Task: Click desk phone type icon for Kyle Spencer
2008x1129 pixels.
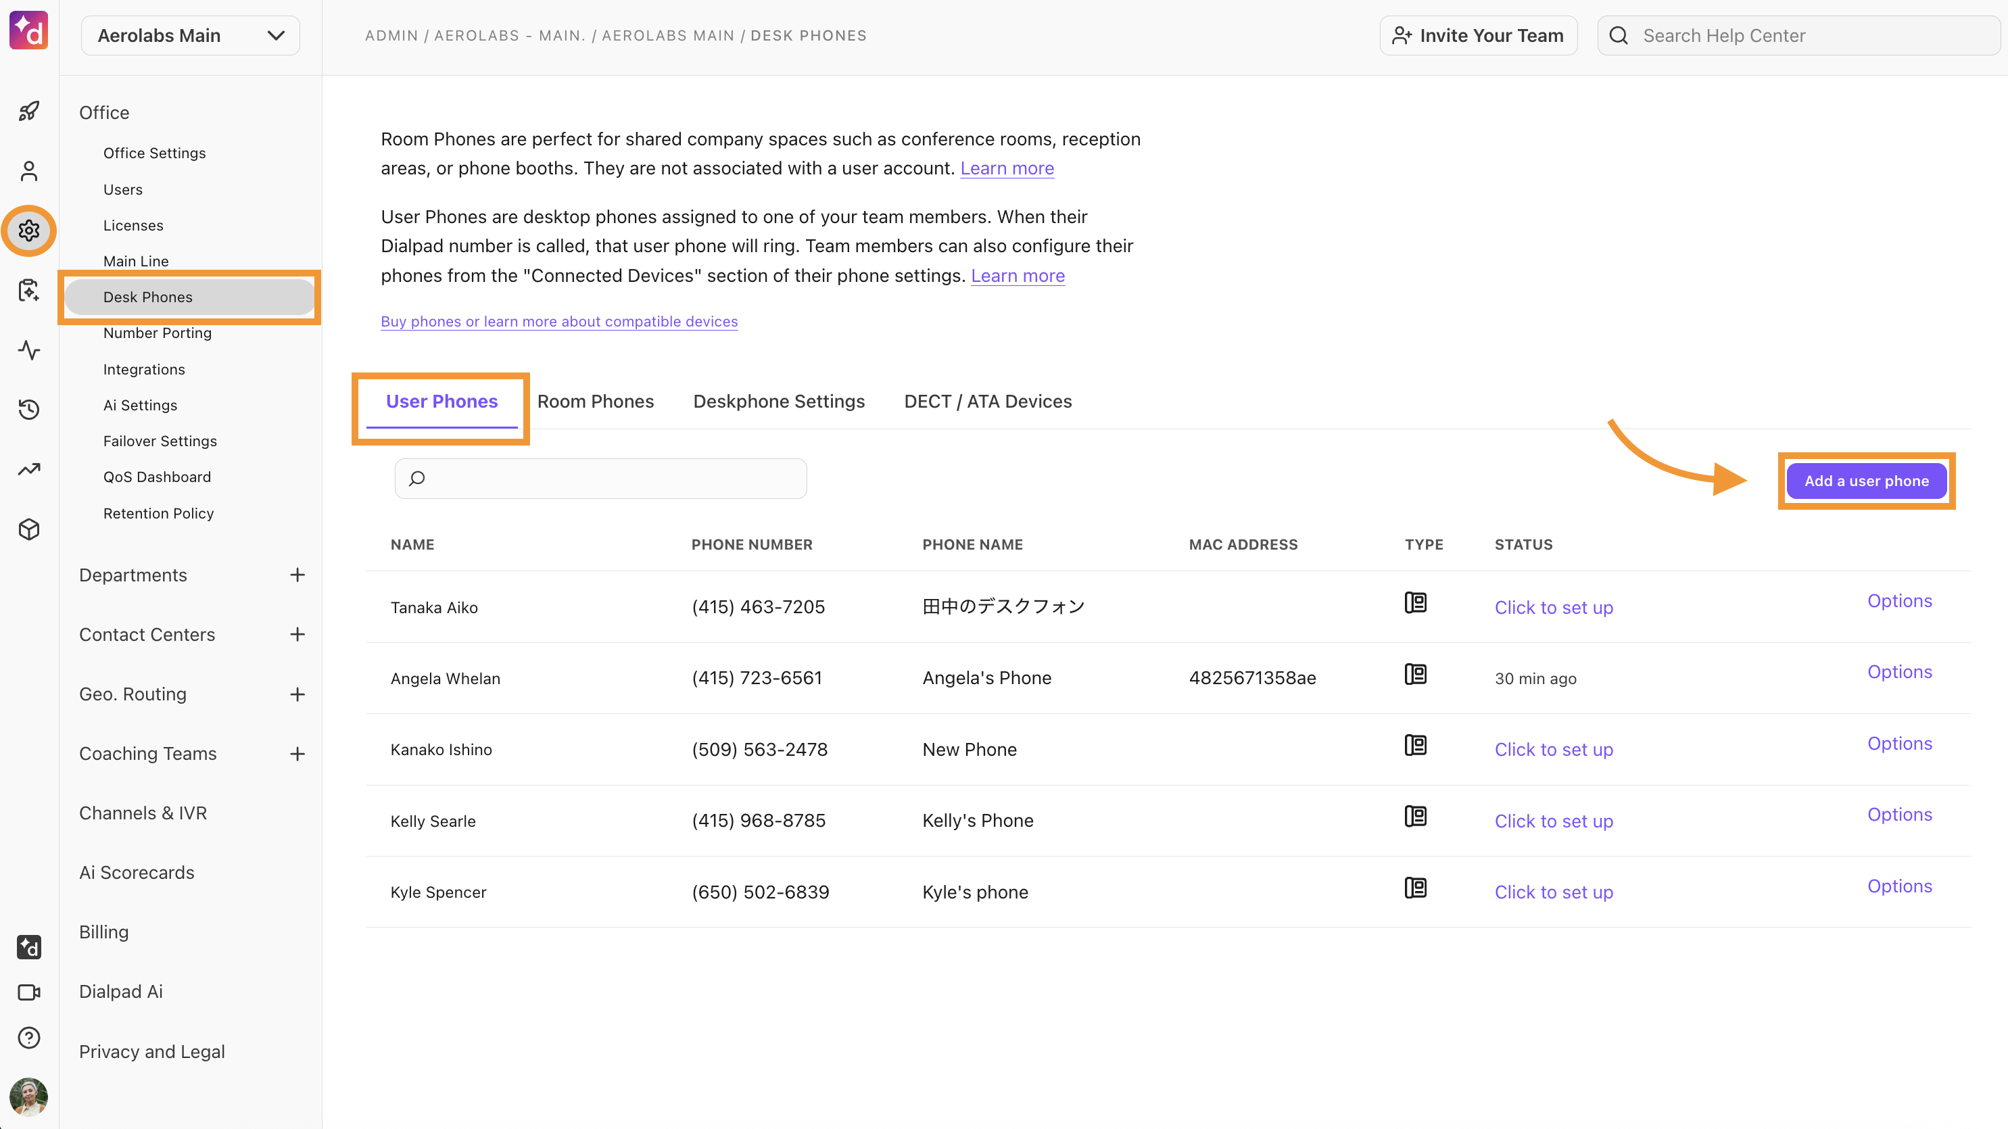Action: click(1416, 888)
